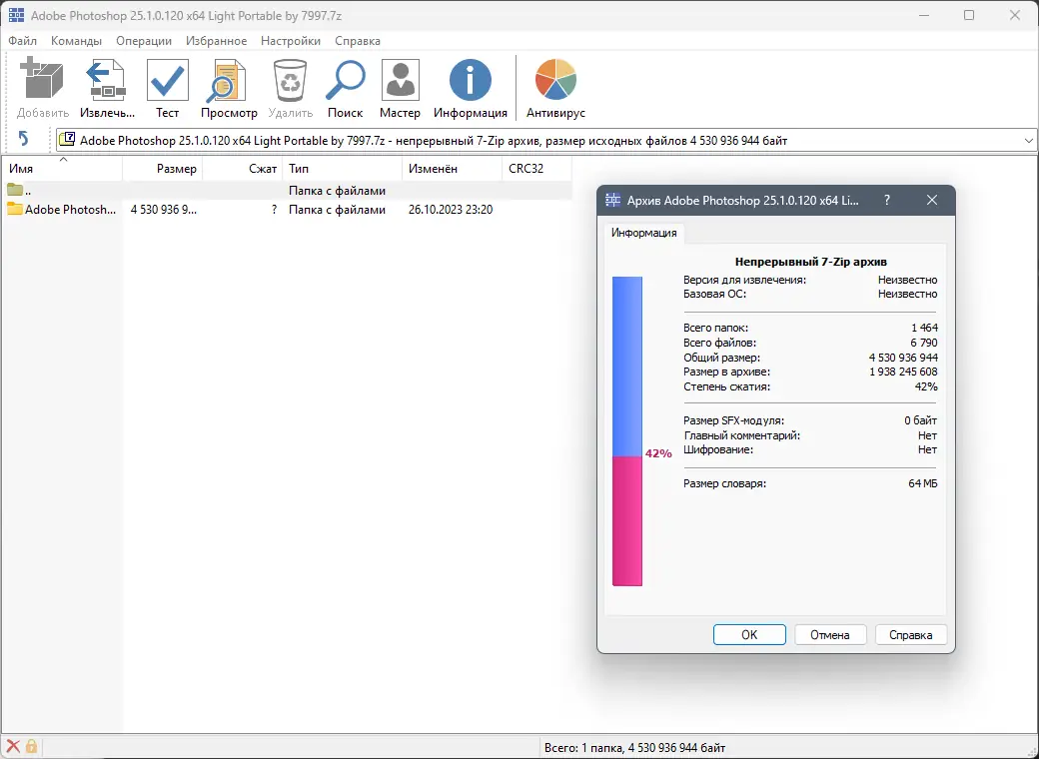Click the Извлечь extract icon
The width and height of the screenshot is (1039, 759).
(106, 80)
